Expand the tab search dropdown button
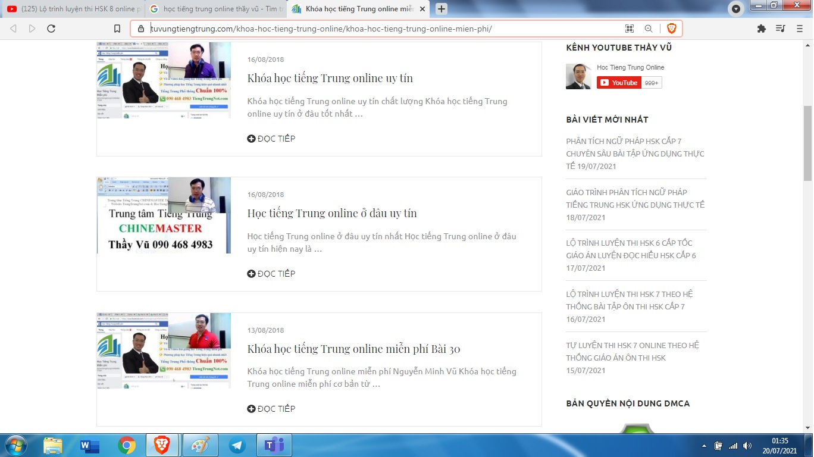 736,9
